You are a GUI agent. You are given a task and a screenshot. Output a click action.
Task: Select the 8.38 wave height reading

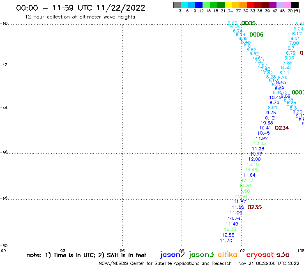tap(288, 100)
